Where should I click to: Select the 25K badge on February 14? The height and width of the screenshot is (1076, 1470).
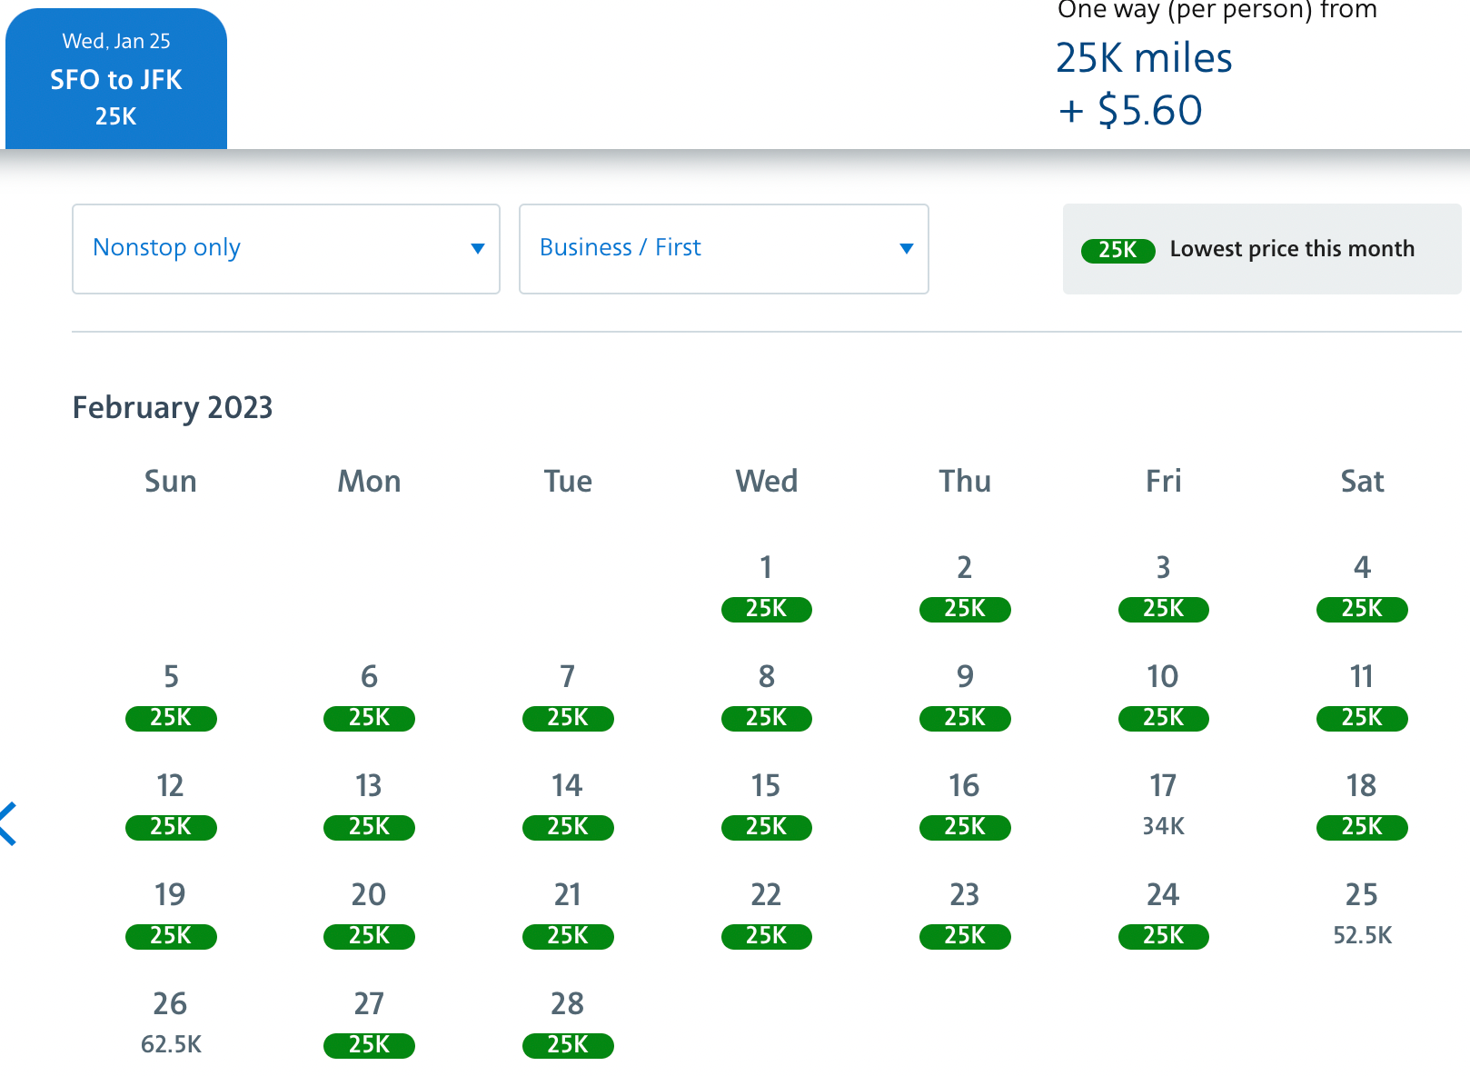(x=567, y=827)
